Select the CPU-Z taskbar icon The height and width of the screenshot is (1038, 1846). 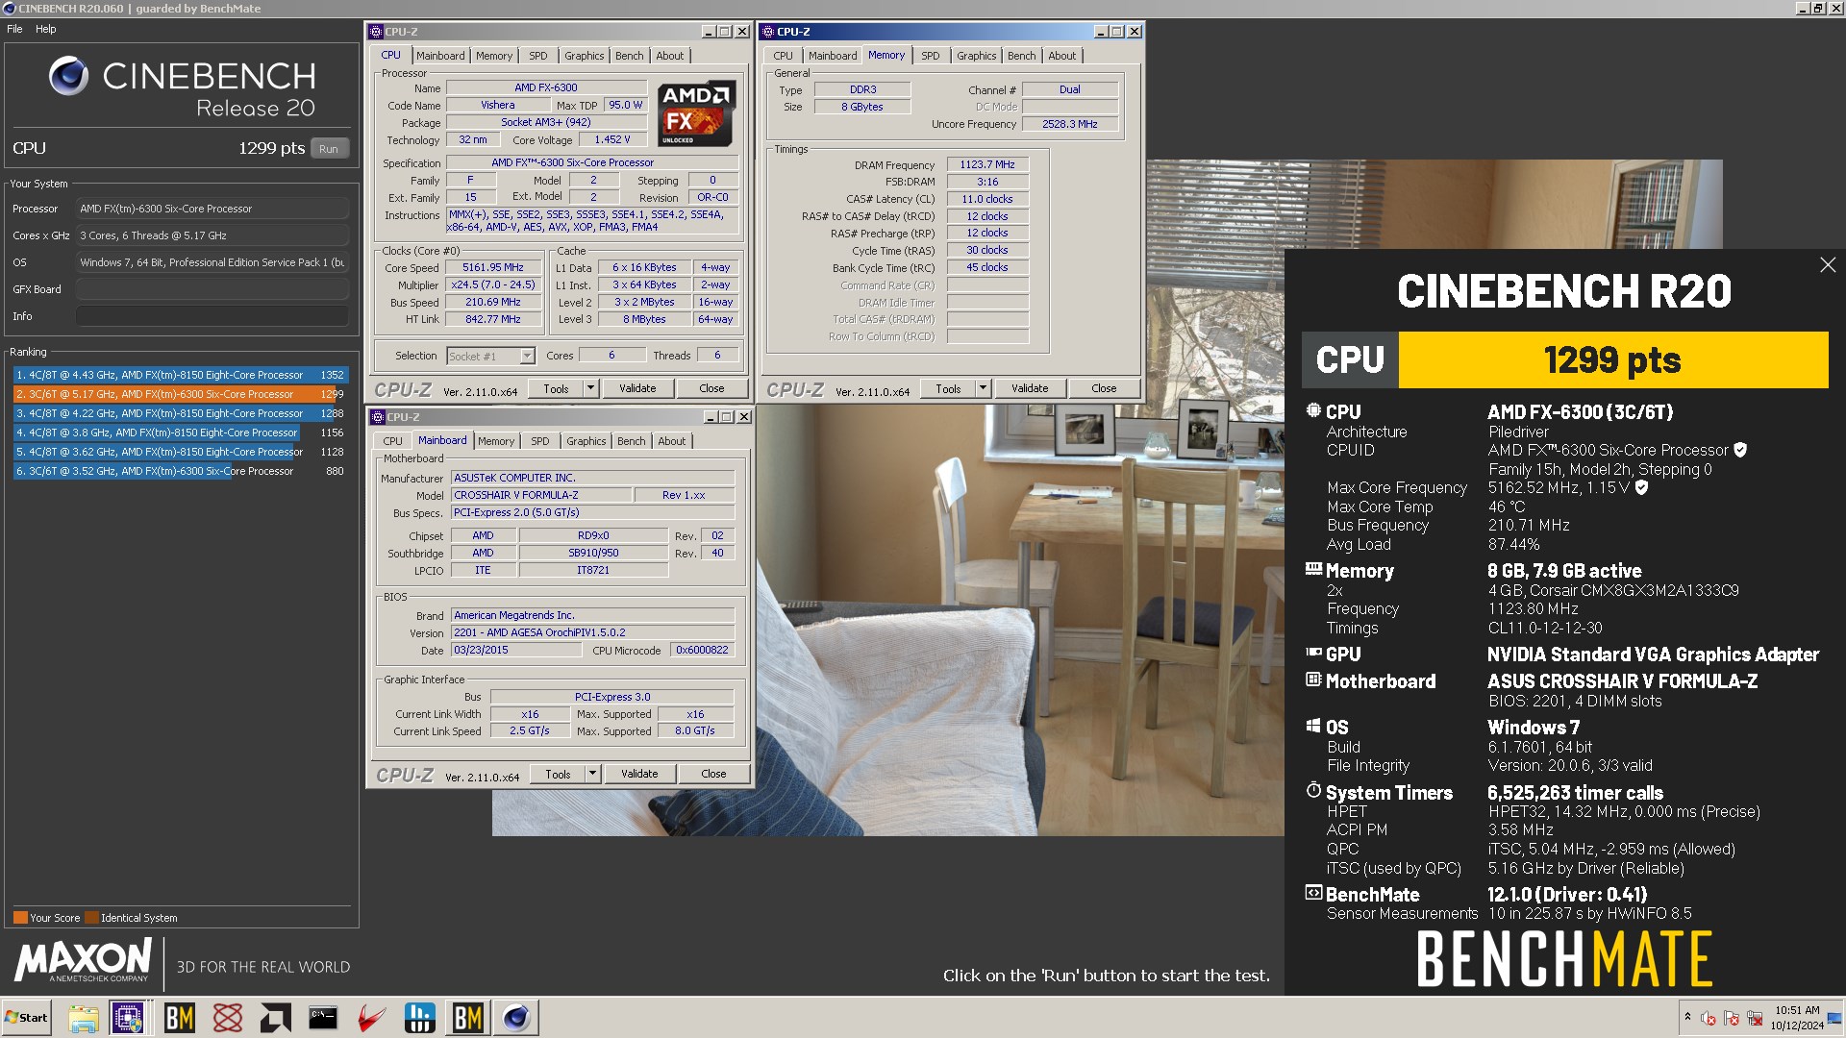pyautogui.click(x=128, y=1018)
